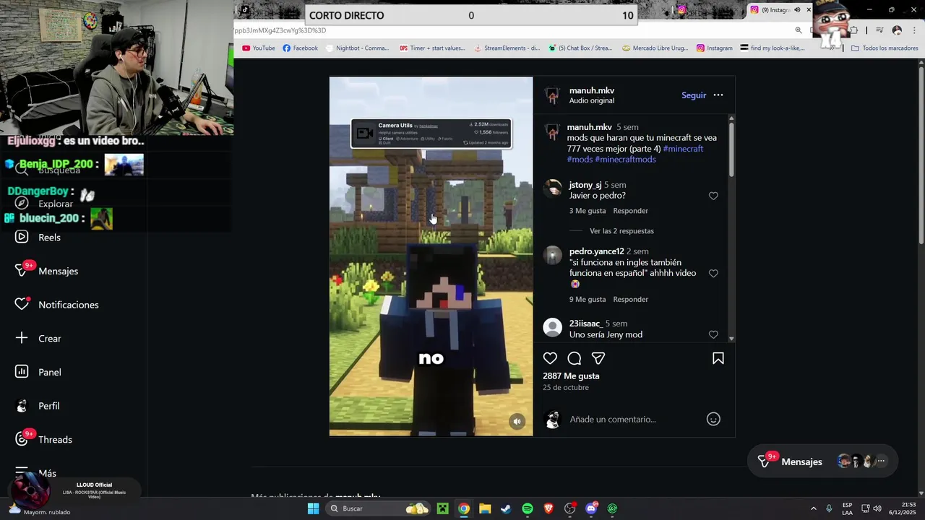Screen dimensions: 925x520
Task: Open the #minecraft hashtag link
Action: pos(683,149)
